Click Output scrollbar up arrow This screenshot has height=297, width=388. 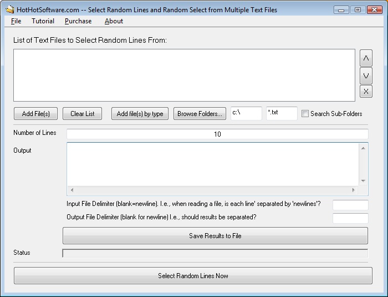(363, 148)
